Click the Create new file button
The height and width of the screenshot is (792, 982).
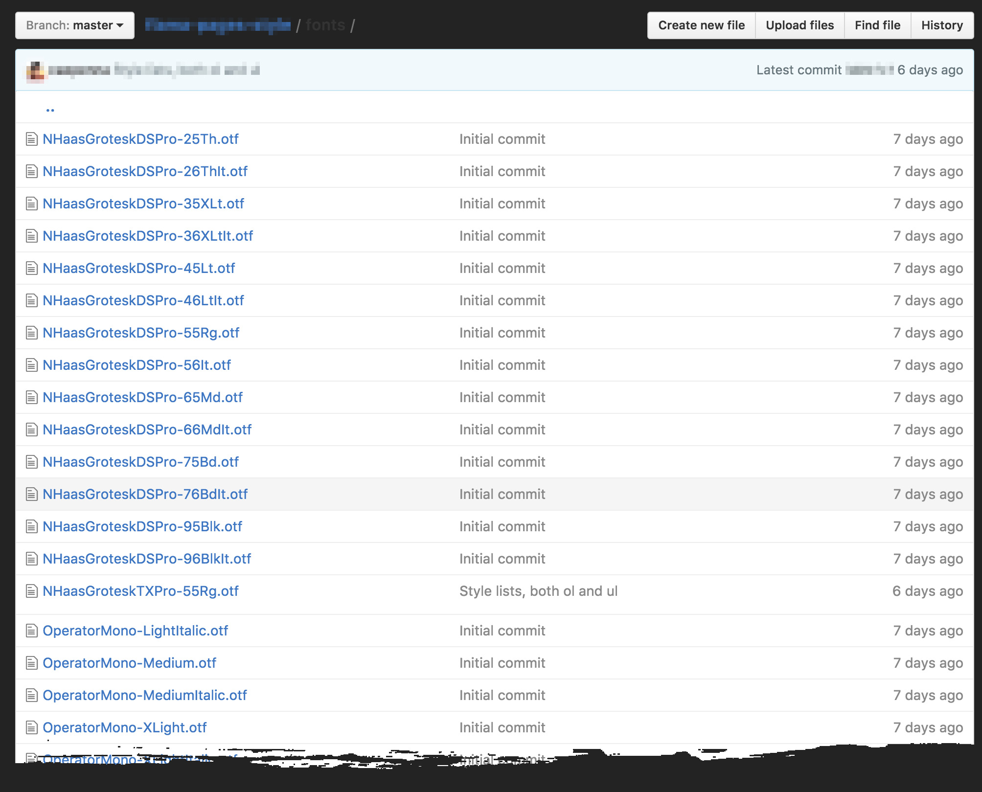pos(701,25)
